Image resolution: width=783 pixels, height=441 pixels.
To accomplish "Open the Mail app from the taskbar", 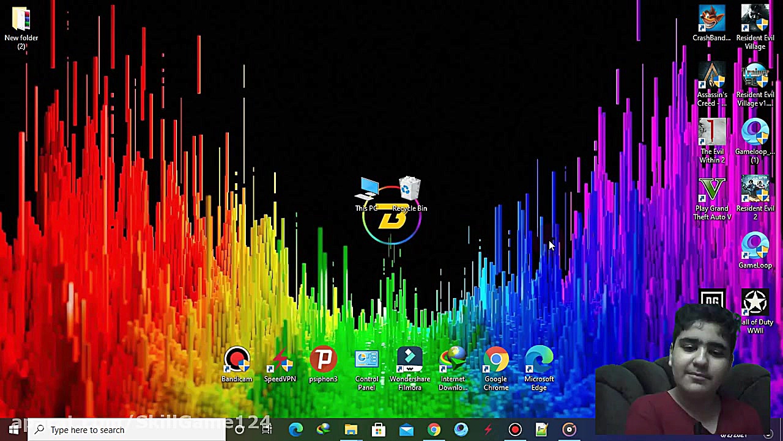I will (406, 430).
